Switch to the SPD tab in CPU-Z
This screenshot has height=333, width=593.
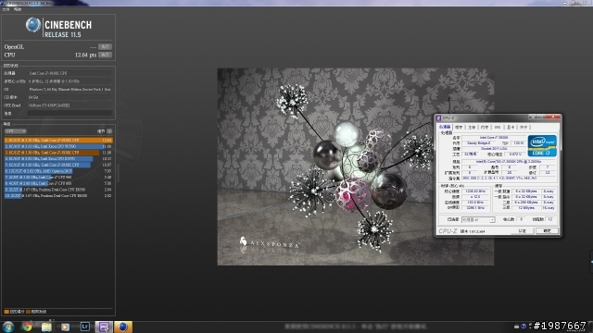[x=498, y=128]
